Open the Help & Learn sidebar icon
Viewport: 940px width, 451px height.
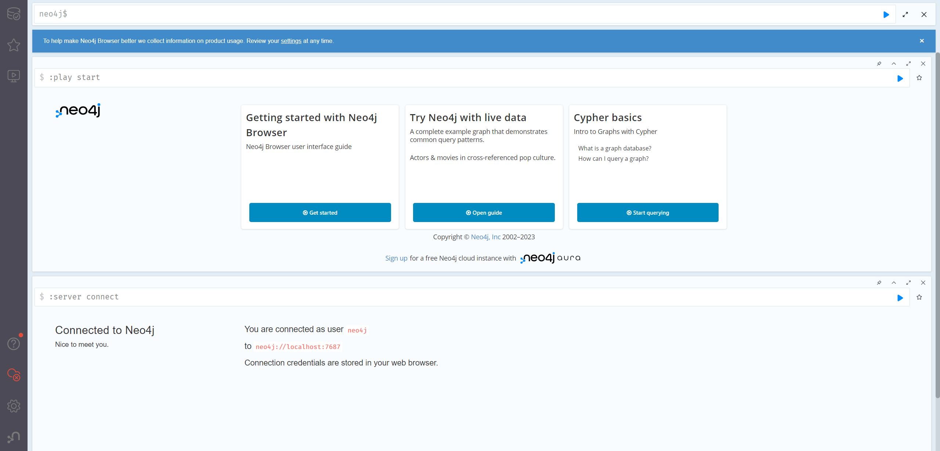(x=14, y=344)
